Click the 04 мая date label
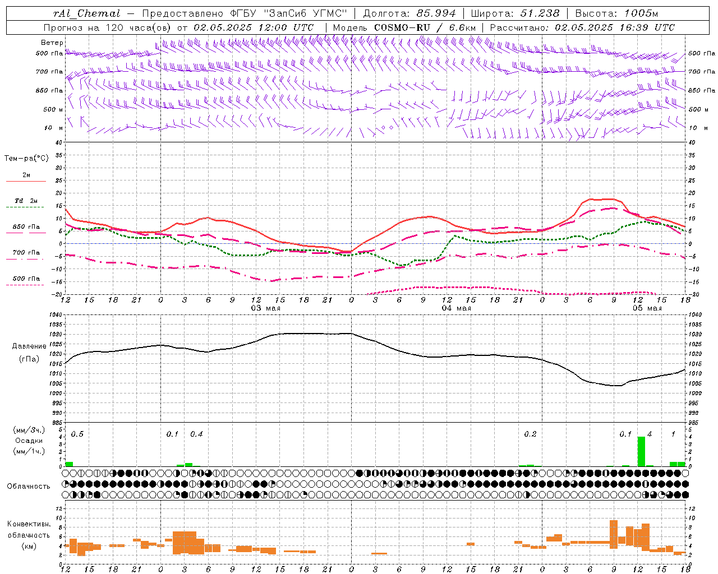Viewport: 718px width, 574px height. [x=456, y=308]
